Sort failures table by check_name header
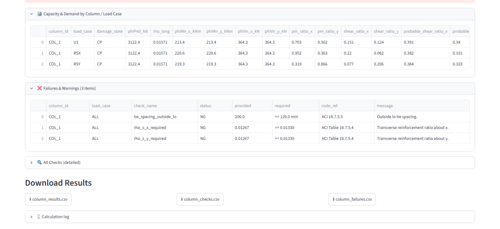This screenshot has width=500, height=229. point(165,106)
